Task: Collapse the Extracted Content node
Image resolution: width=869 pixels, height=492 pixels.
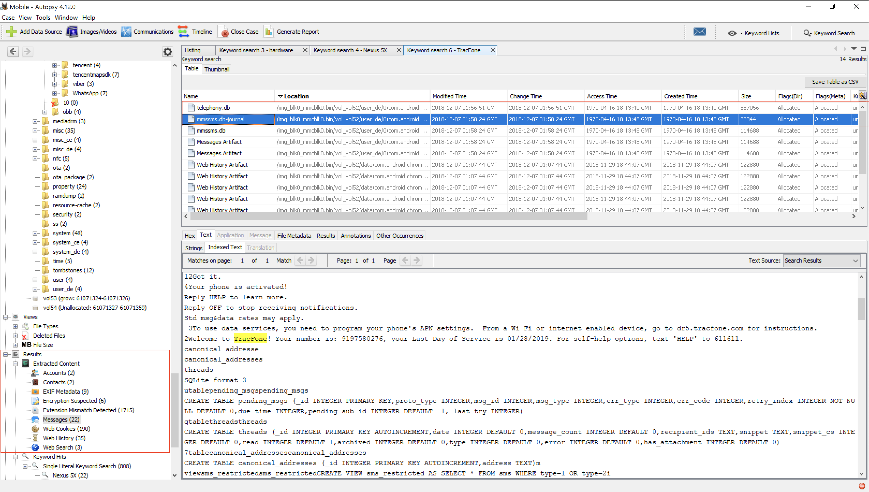Action: tap(15, 364)
